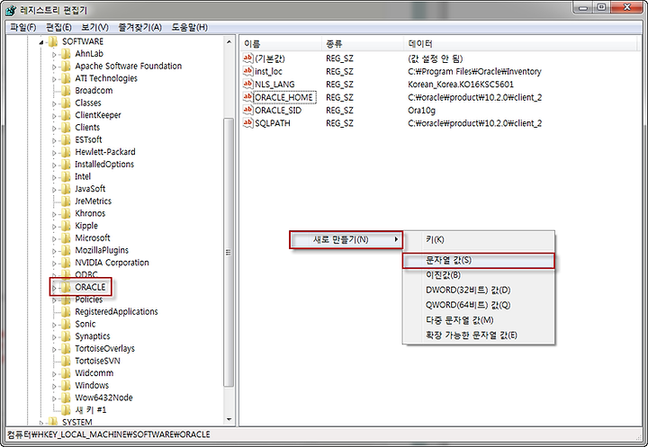648x447 pixels.
Task: Click the string icon of NLS_LANG value
Action: 247,84
